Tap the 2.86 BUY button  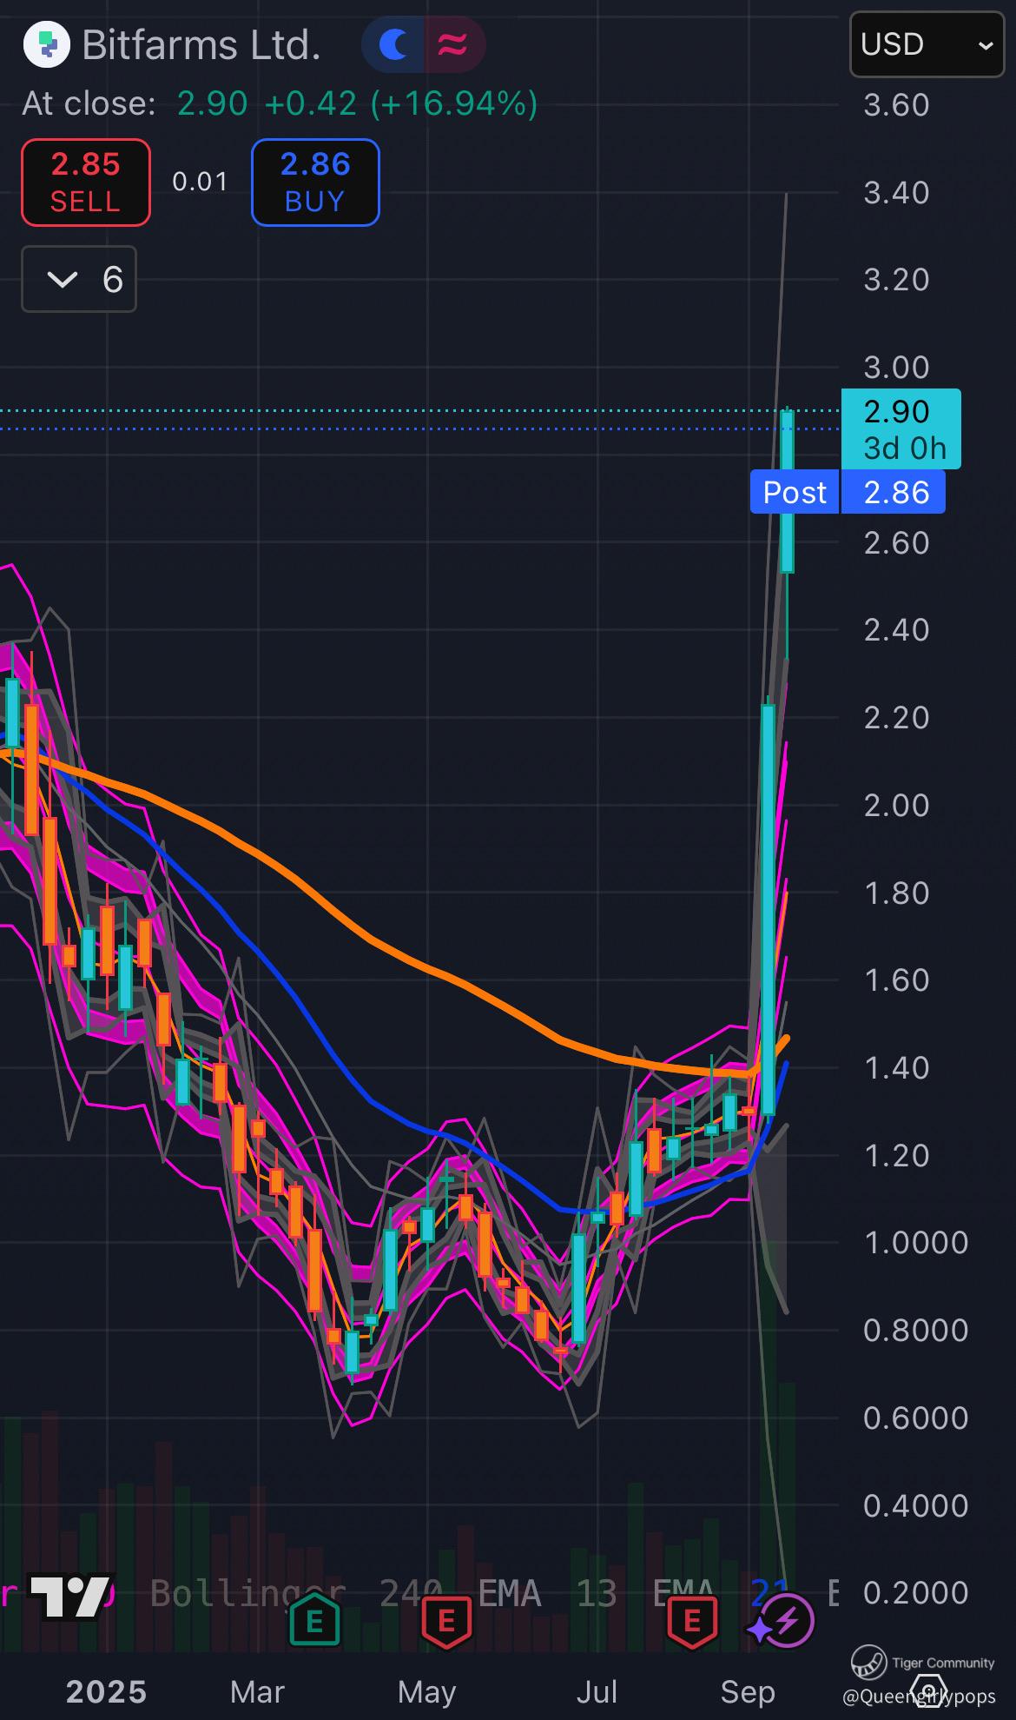point(315,183)
